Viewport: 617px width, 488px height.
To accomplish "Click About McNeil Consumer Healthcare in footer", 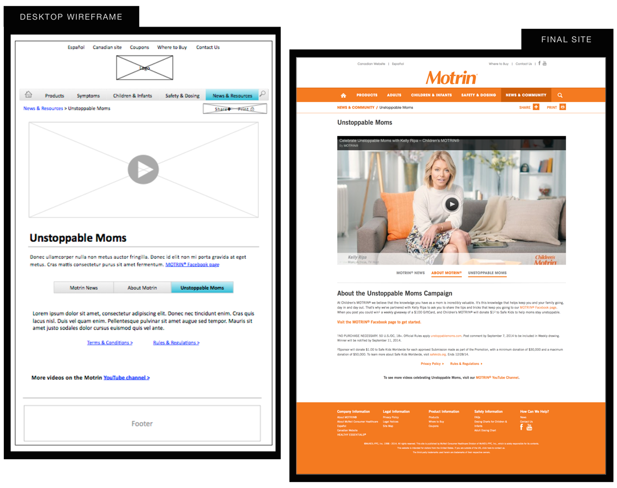I will click(x=357, y=421).
